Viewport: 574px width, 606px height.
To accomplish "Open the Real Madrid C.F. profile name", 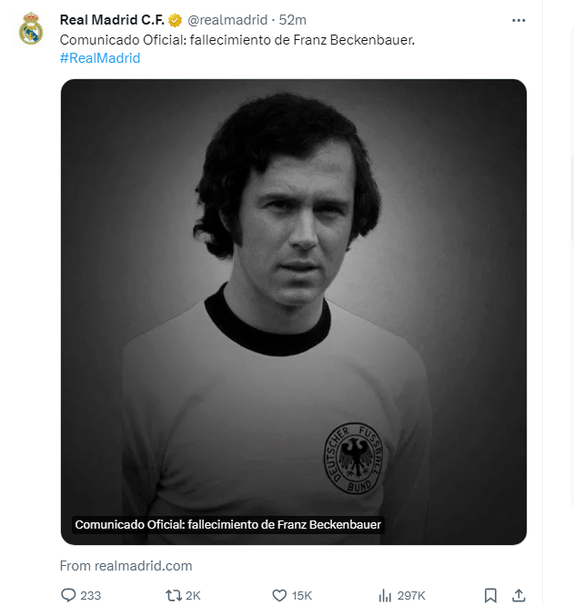I will (111, 20).
